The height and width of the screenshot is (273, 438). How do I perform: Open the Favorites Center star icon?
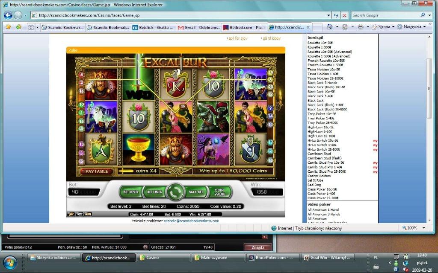(x=9, y=27)
